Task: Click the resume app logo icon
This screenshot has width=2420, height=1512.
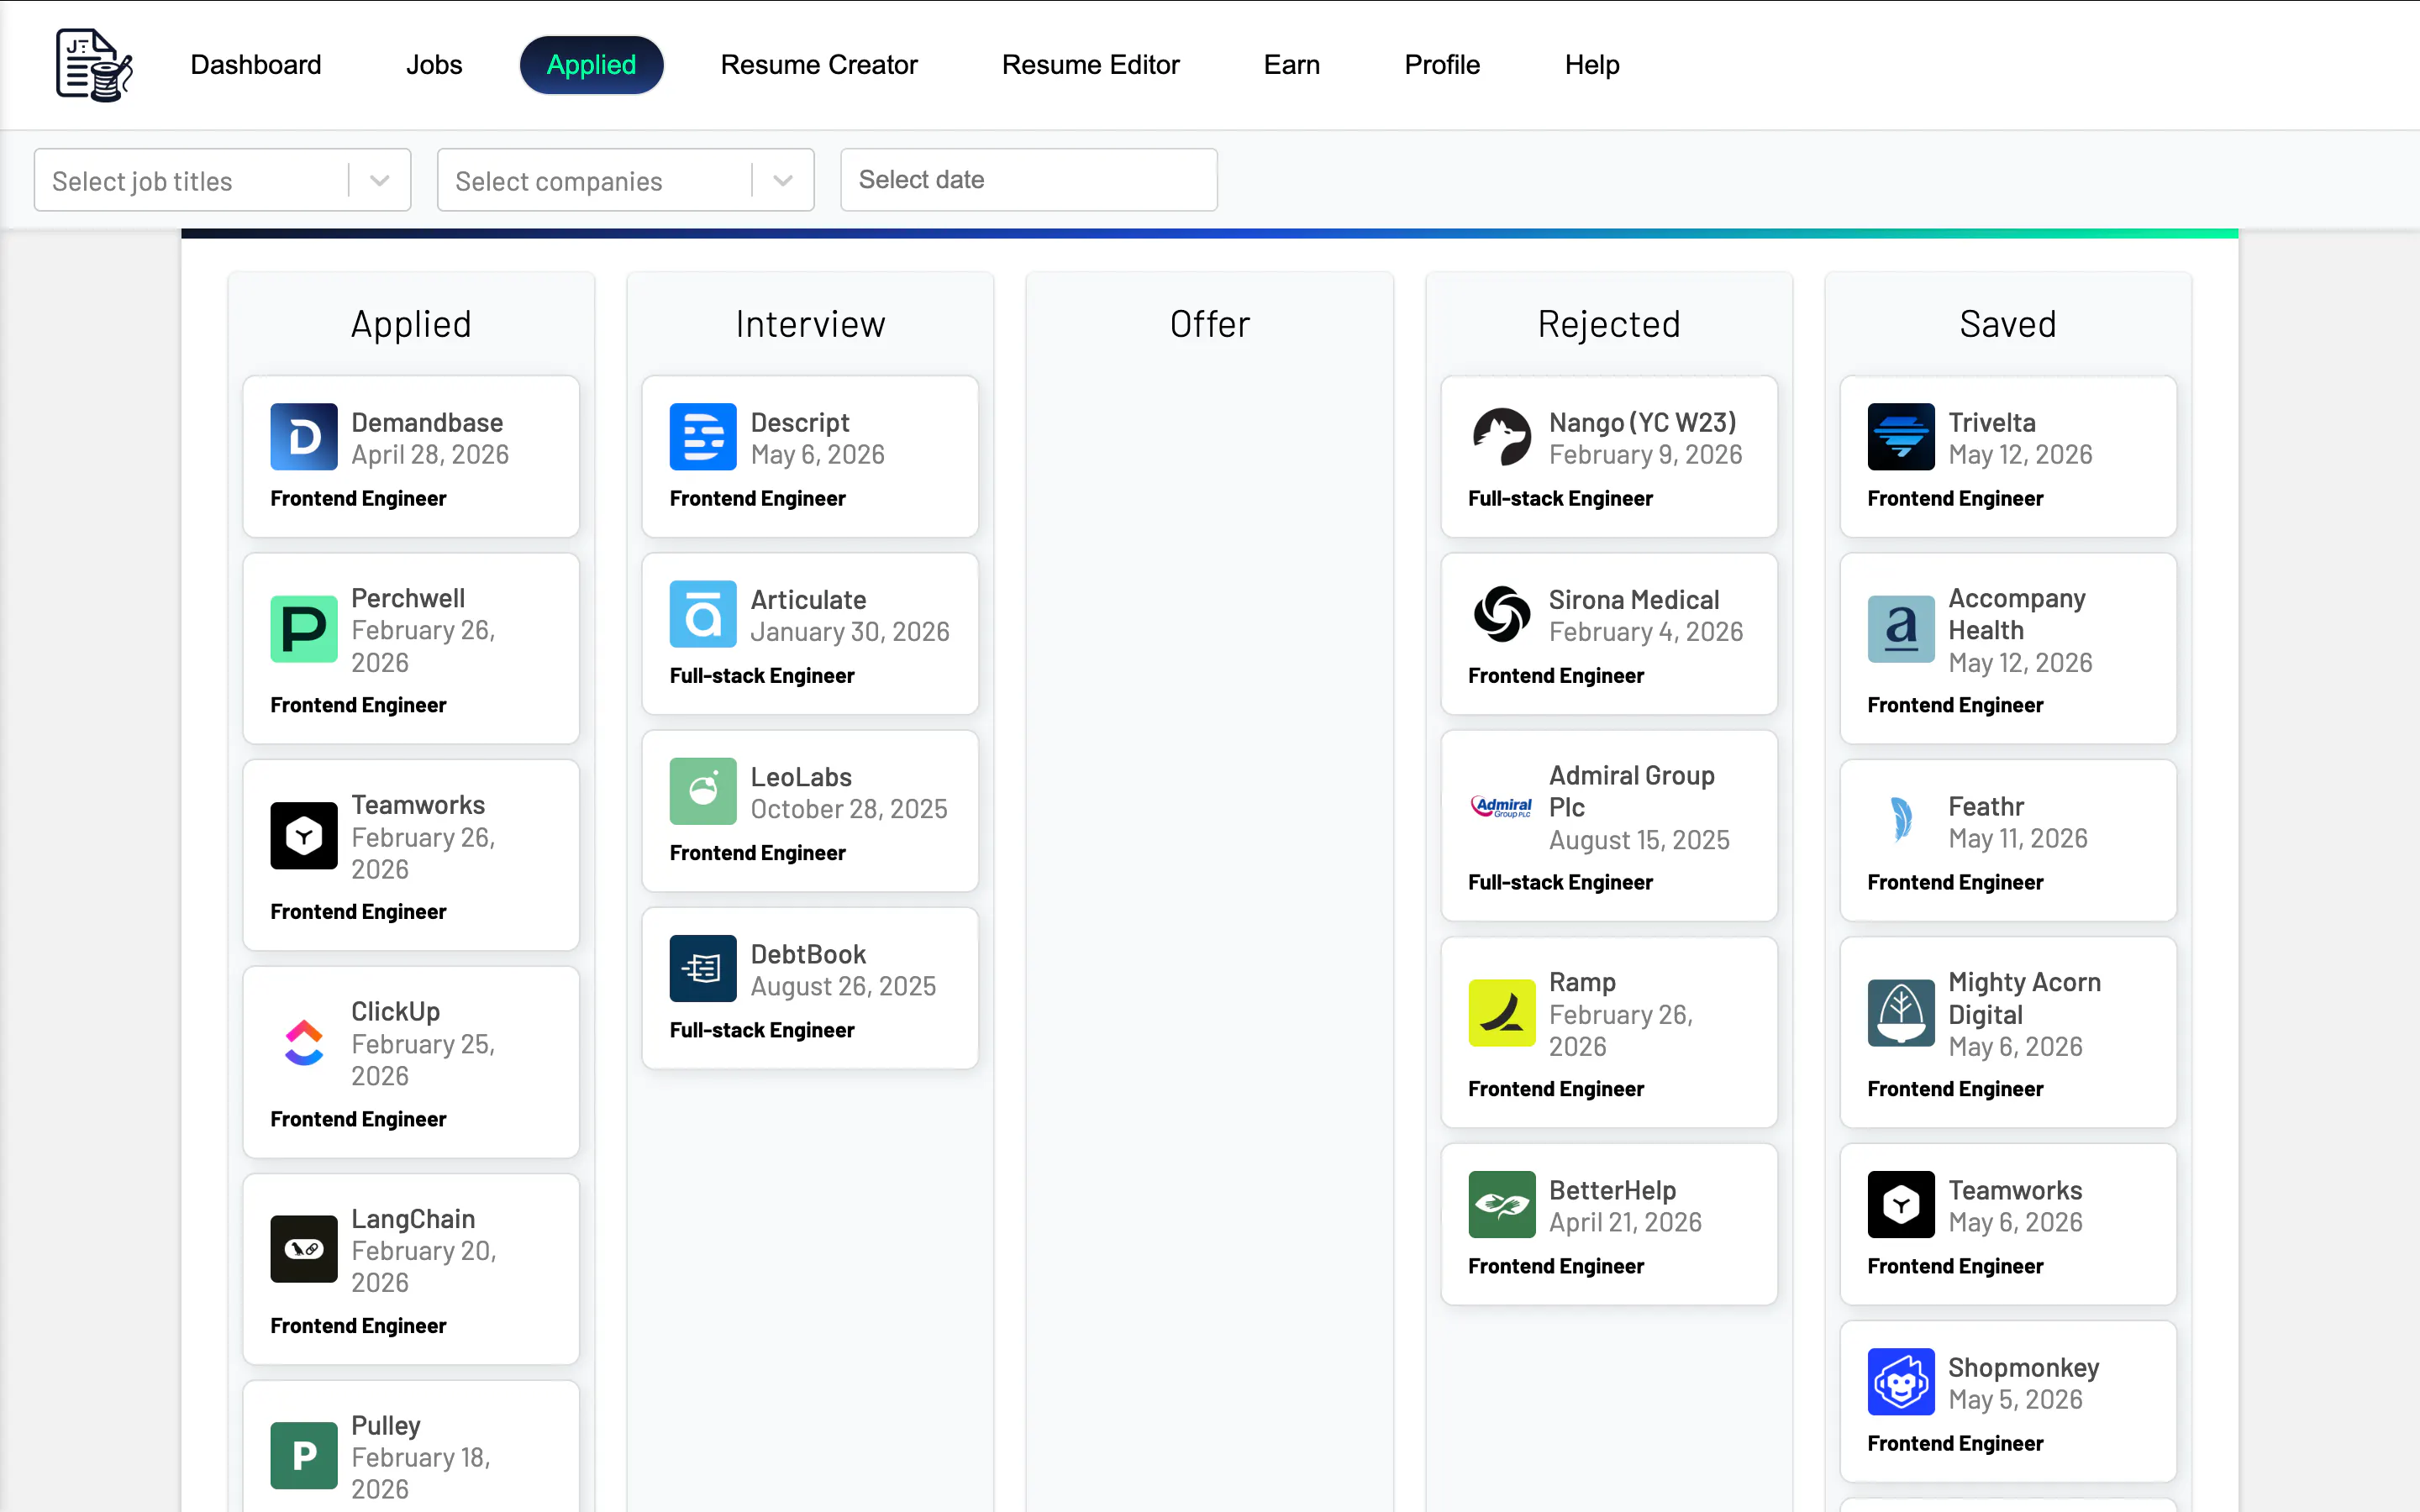Action: pos(94,65)
